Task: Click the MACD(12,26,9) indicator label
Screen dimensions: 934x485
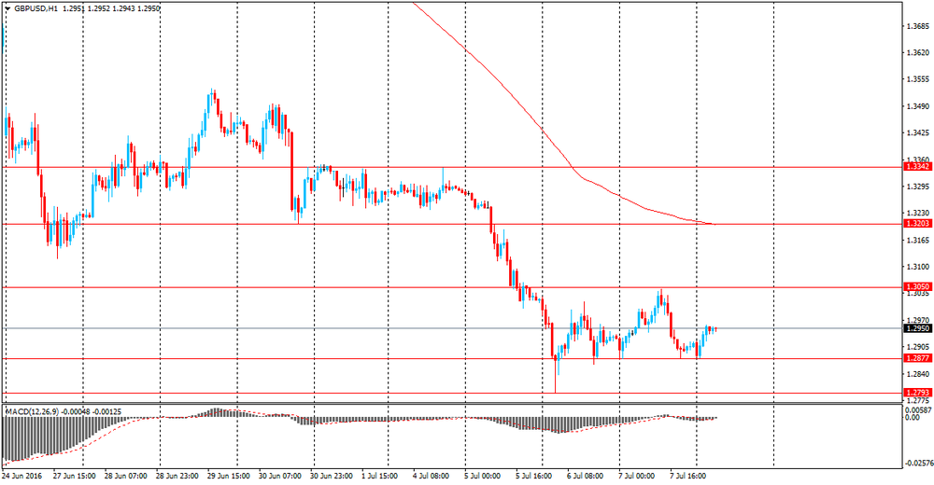Action: click(31, 411)
